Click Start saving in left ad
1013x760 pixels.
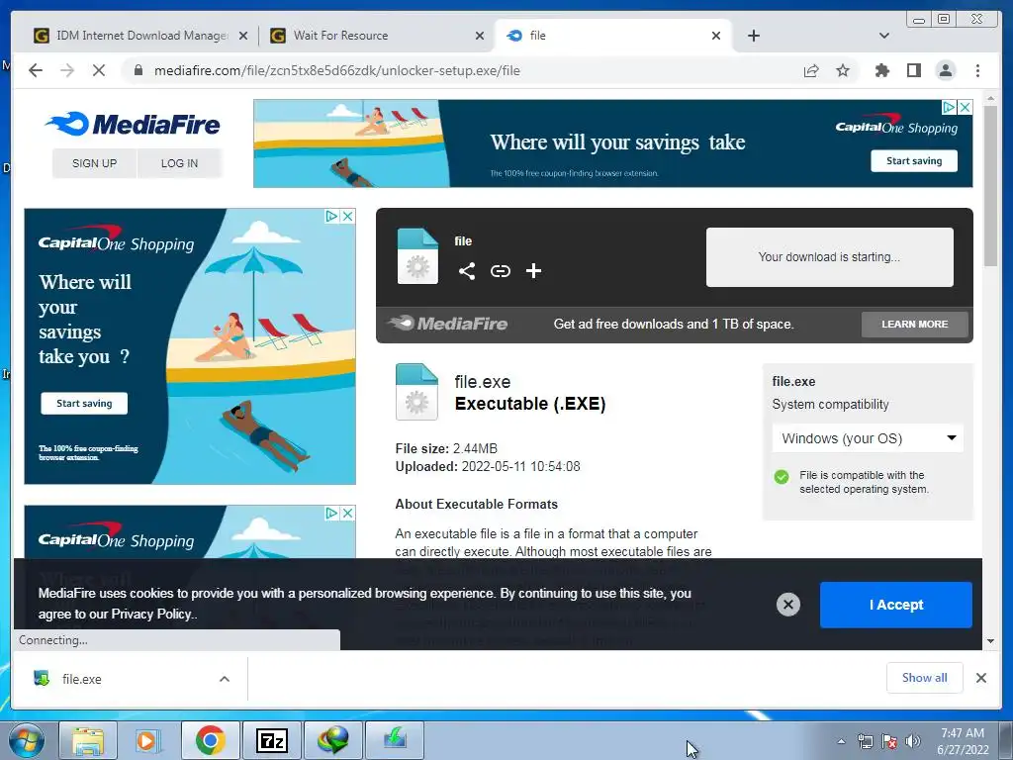84,404
